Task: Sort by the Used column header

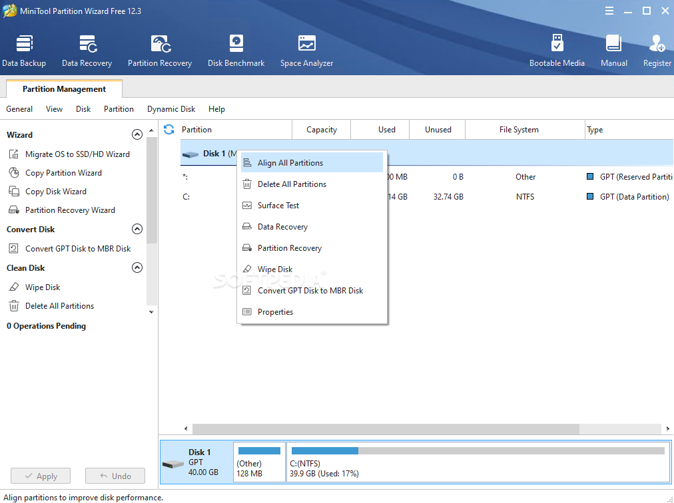Action: 380,130
